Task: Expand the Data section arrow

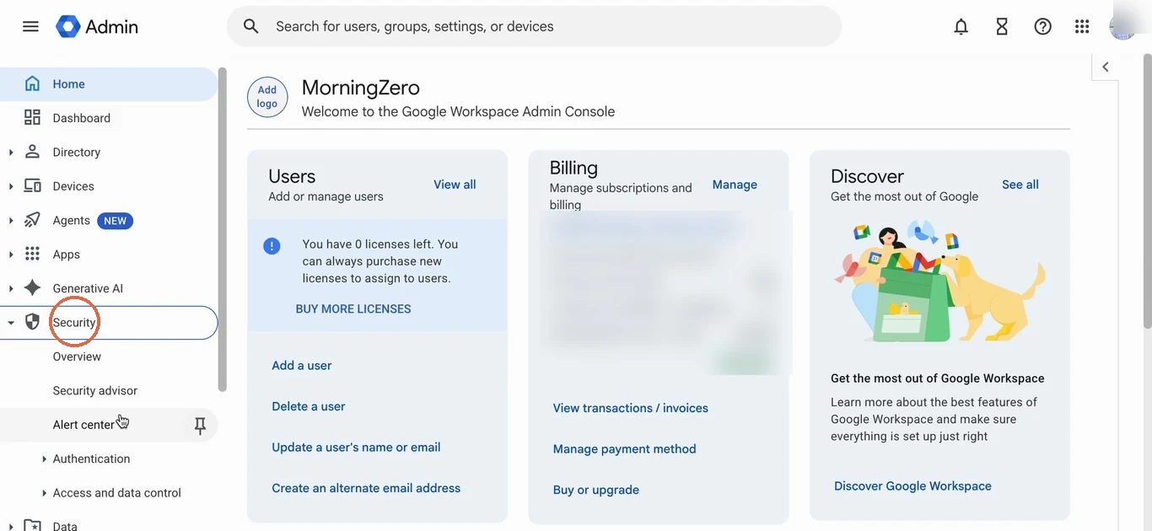Action: (x=11, y=526)
